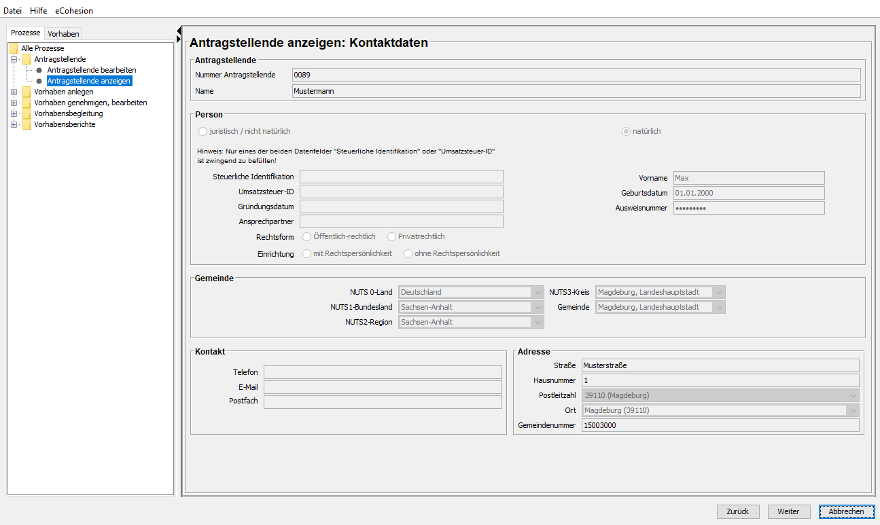Select mit Rechtspersönlichkeit option
The height and width of the screenshot is (525, 880).
[x=307, y=253]
